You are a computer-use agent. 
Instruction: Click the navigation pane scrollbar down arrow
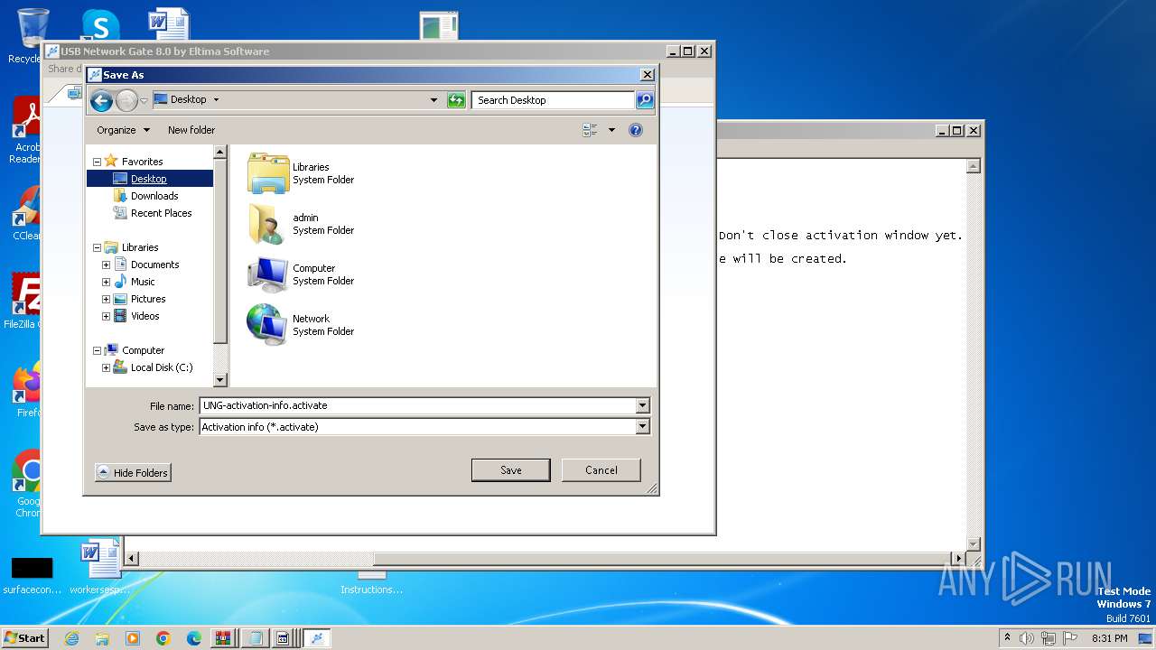coord(219,380)
